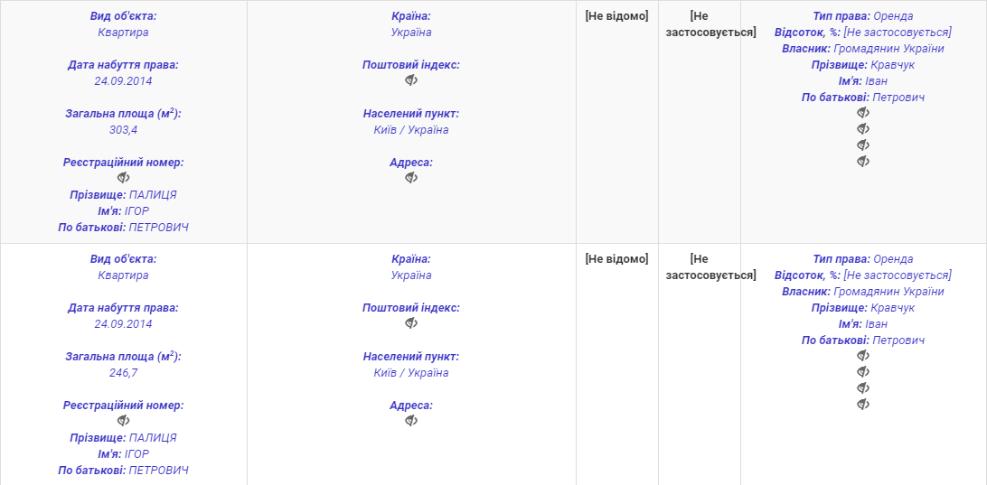
Task: Reveal last hidden owner field in 303,4 row
Action: tap(863, 162)
